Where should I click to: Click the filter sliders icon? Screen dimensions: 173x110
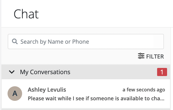click(x=141, y=56)
